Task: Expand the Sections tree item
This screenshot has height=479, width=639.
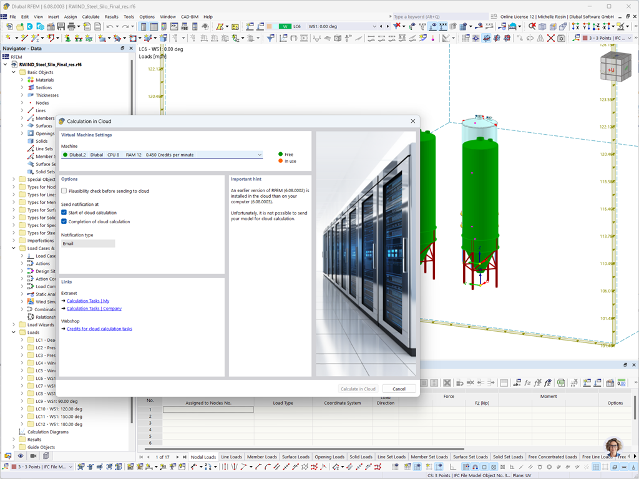Action: pos(22,87)
